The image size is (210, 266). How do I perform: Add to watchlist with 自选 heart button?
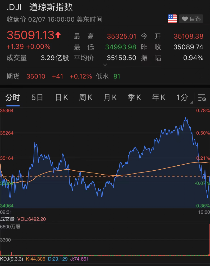pyautogui.click(x=191, y=19)
